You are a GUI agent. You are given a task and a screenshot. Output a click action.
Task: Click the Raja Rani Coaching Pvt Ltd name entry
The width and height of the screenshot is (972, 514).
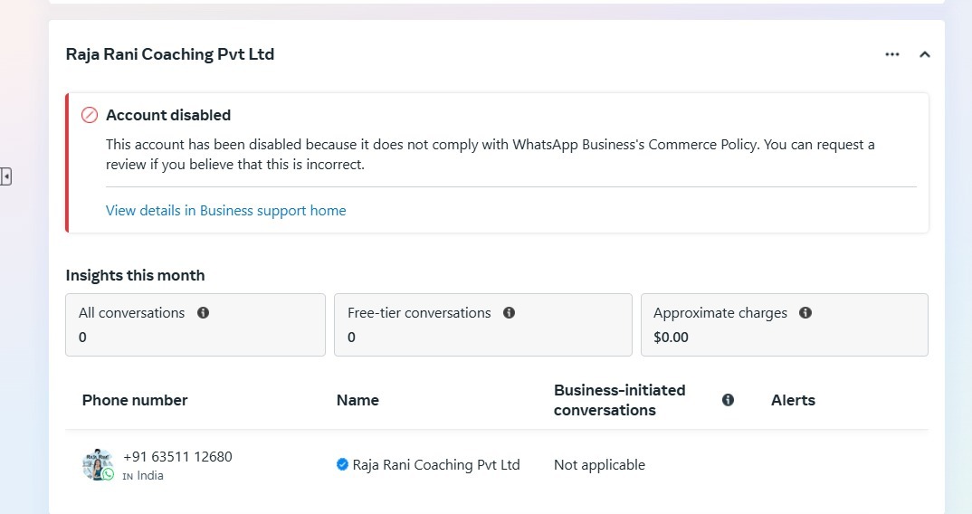pos(436,464)
